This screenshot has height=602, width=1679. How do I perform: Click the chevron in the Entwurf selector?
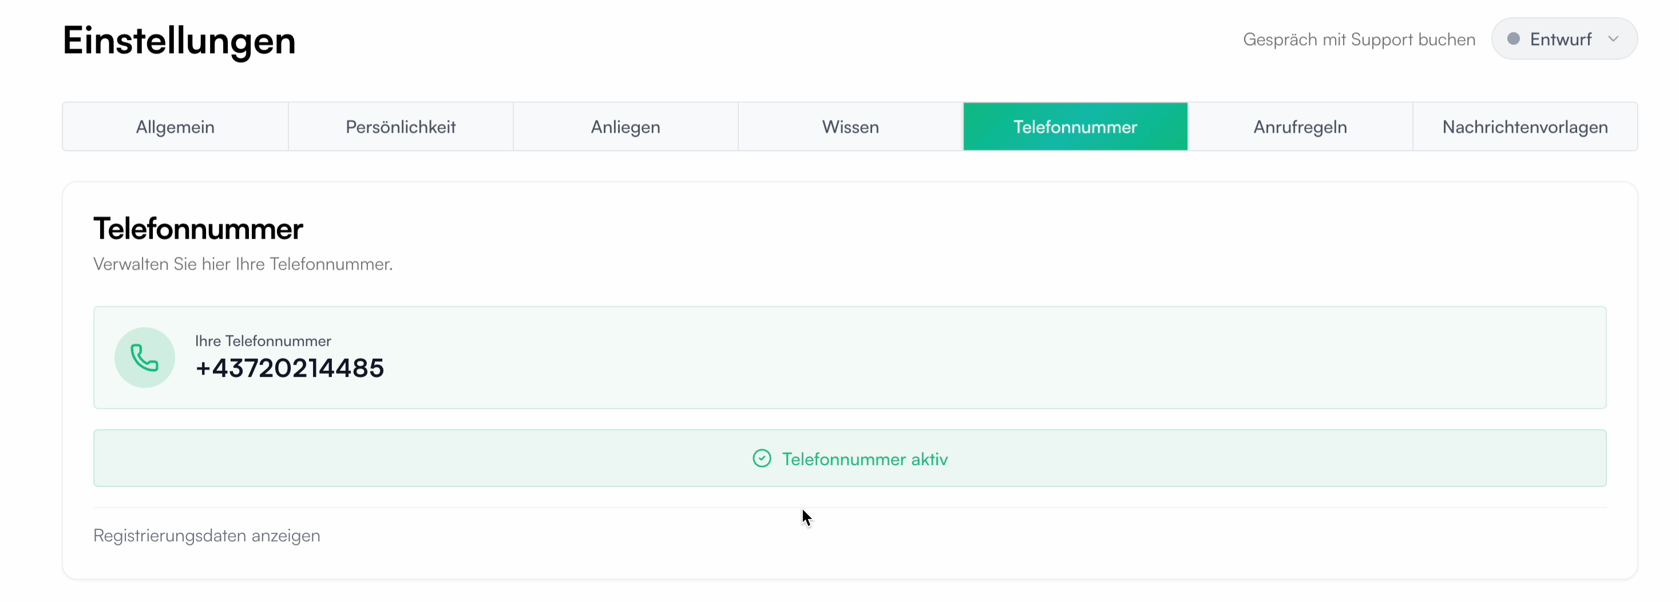1613,39
